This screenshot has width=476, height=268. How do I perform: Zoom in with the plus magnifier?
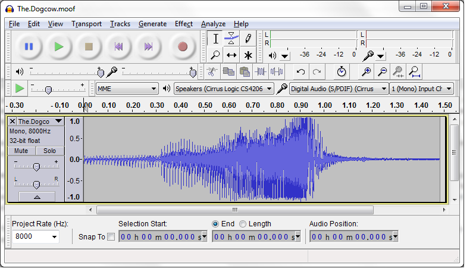click(367, 71)
